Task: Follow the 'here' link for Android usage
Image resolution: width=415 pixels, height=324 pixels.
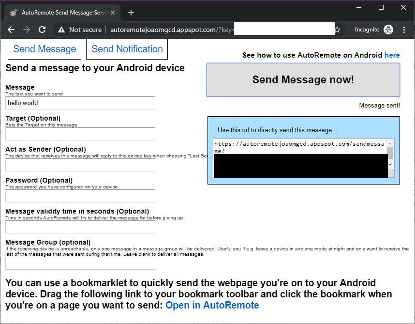Action: (x=392, y=55)
